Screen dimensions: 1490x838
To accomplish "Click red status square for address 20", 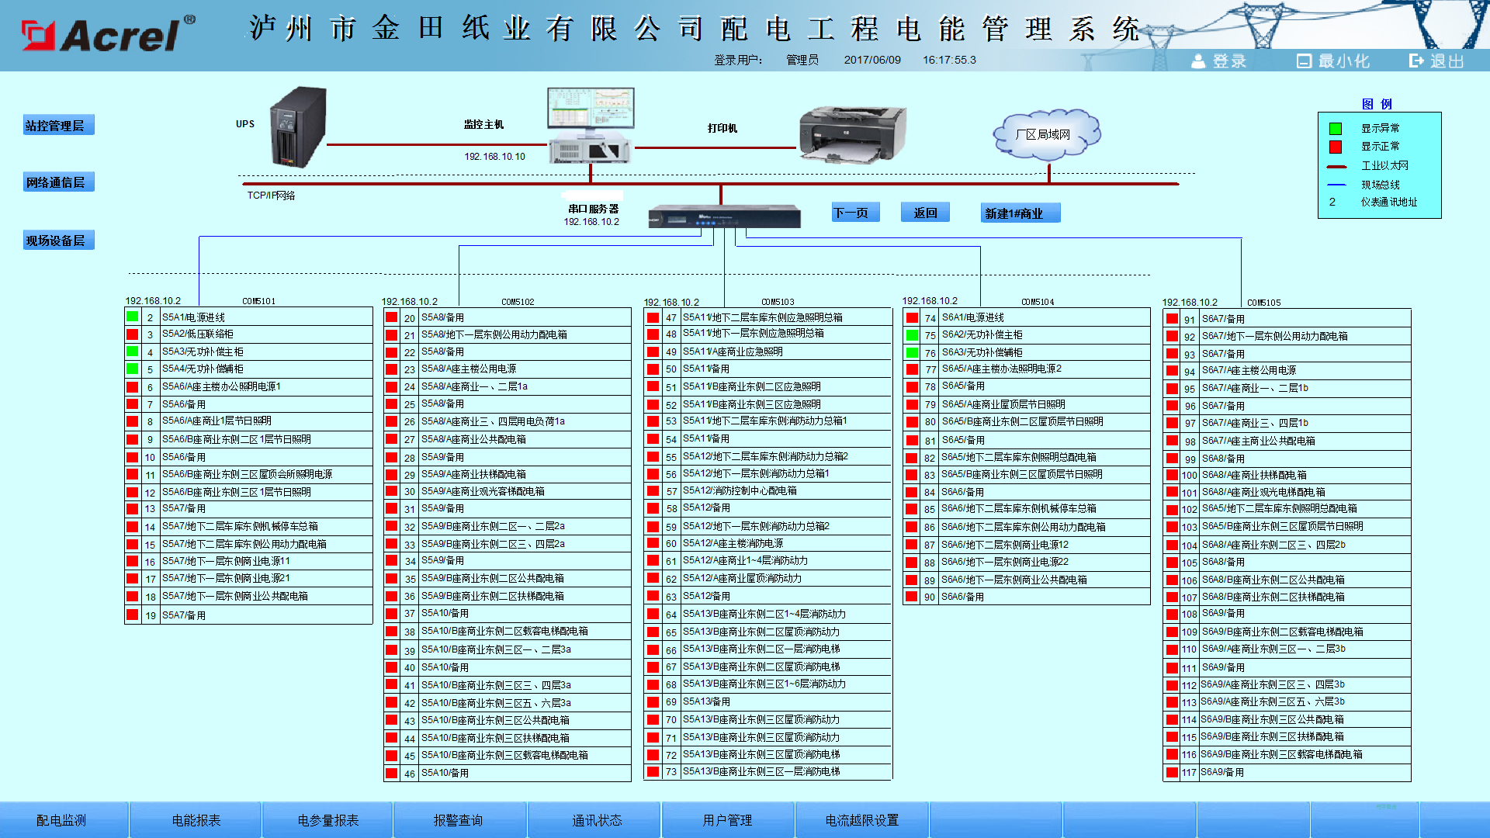I will coord(392,317).
